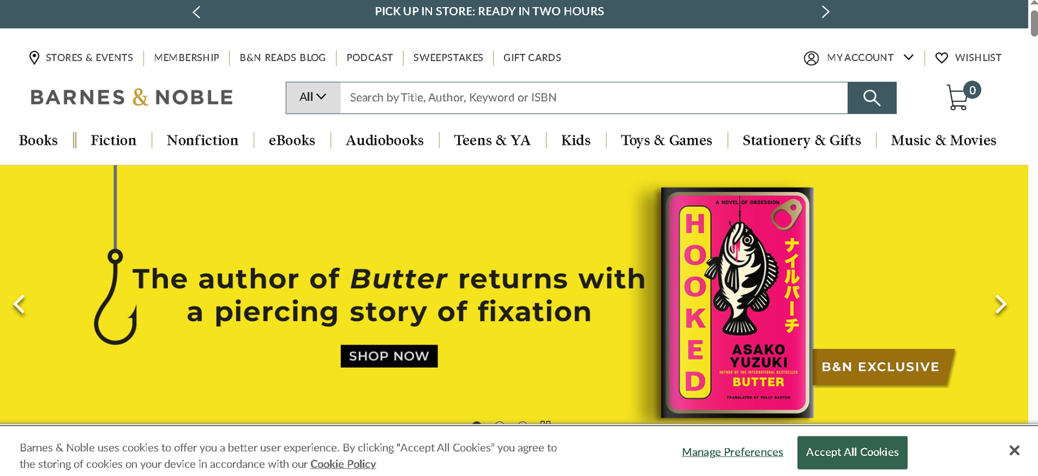Image resolution: width=1038 pixels, height=476 pixels.
Task: Click the search input field
Action: [x=584, y=97]
